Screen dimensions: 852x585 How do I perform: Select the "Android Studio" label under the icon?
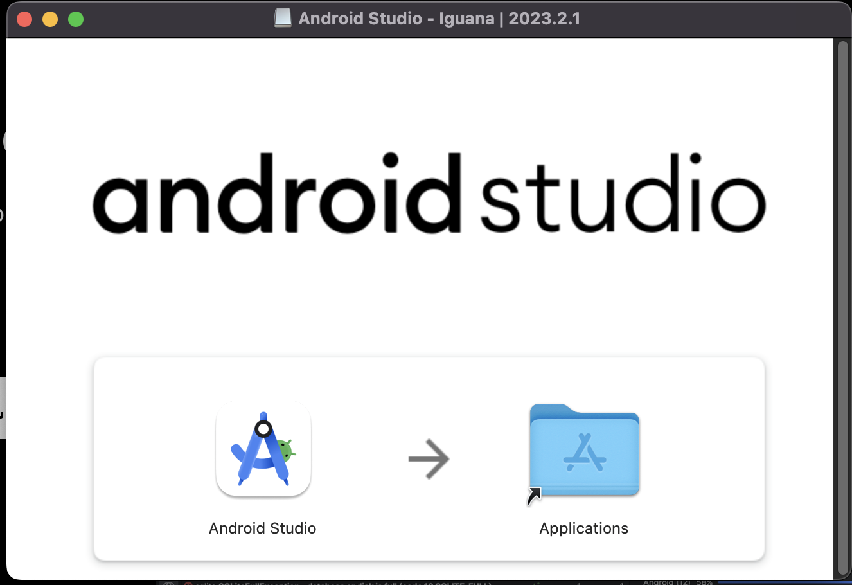(262, 528)
